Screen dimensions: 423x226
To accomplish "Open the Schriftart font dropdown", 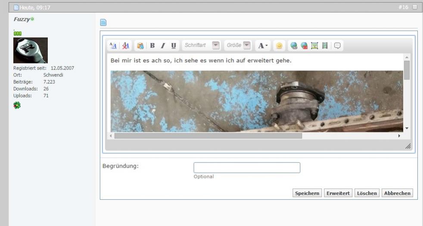I will point(216,45).
